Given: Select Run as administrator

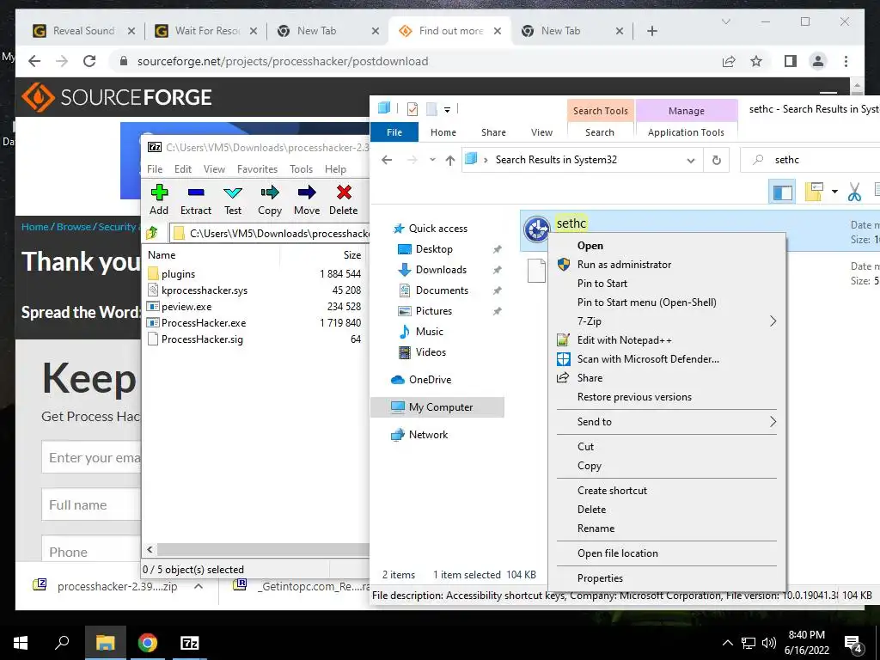Looking at the screenshot, I should (x=624, y=265).
